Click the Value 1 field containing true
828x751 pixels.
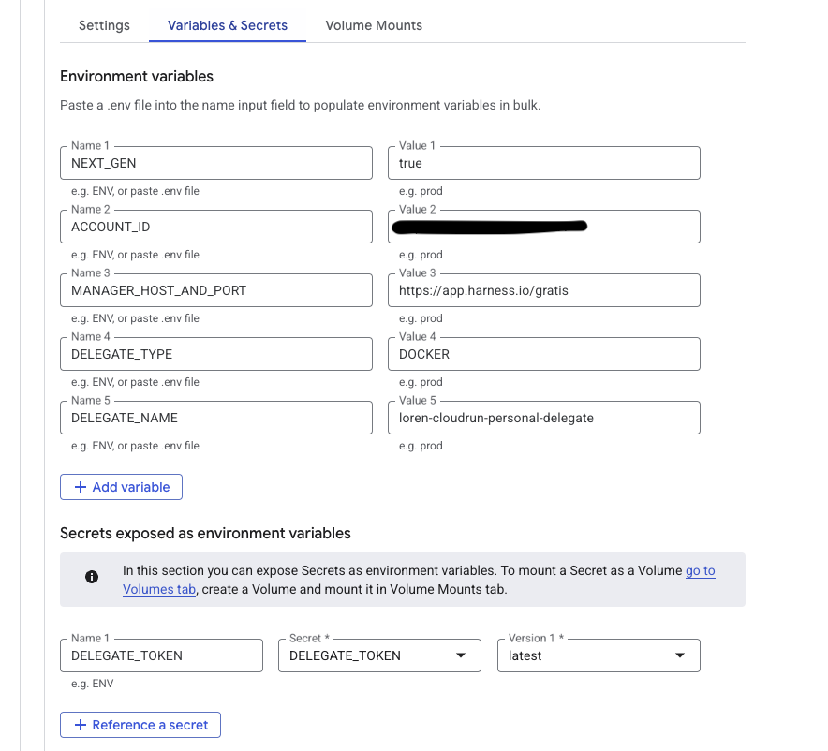544,163
